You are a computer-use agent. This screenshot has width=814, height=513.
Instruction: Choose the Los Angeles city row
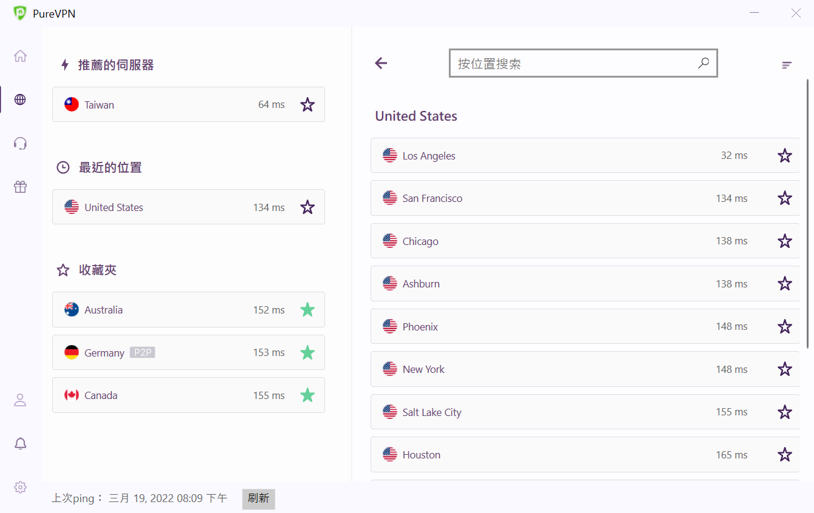[x=585, y=155]
